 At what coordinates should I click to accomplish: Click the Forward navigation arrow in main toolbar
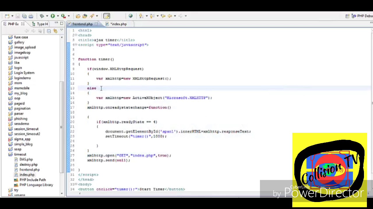[x=180, y=16]
